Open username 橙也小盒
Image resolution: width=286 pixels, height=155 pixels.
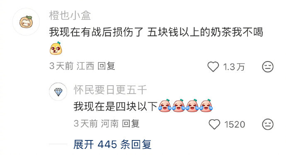pos(70,15)
